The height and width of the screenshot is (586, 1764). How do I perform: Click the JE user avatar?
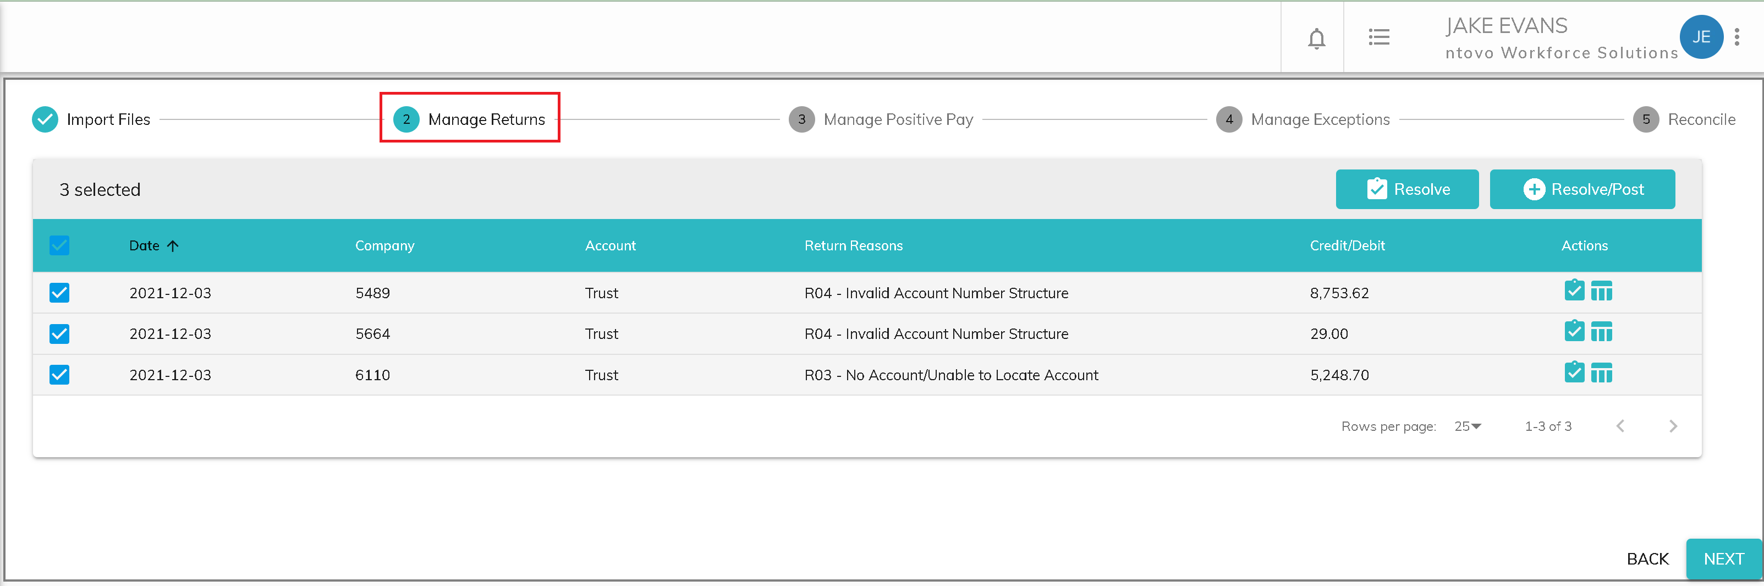click(x=1700, y=37)
